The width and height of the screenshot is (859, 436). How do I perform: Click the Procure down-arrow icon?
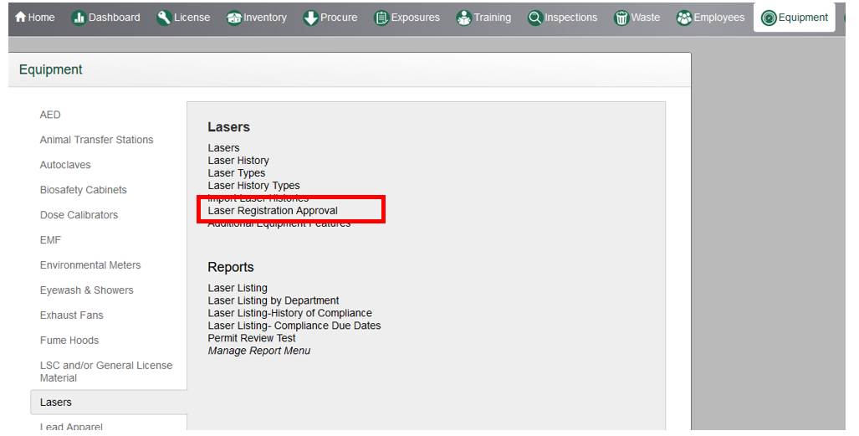pyautogui.click(x=309, y=18)
